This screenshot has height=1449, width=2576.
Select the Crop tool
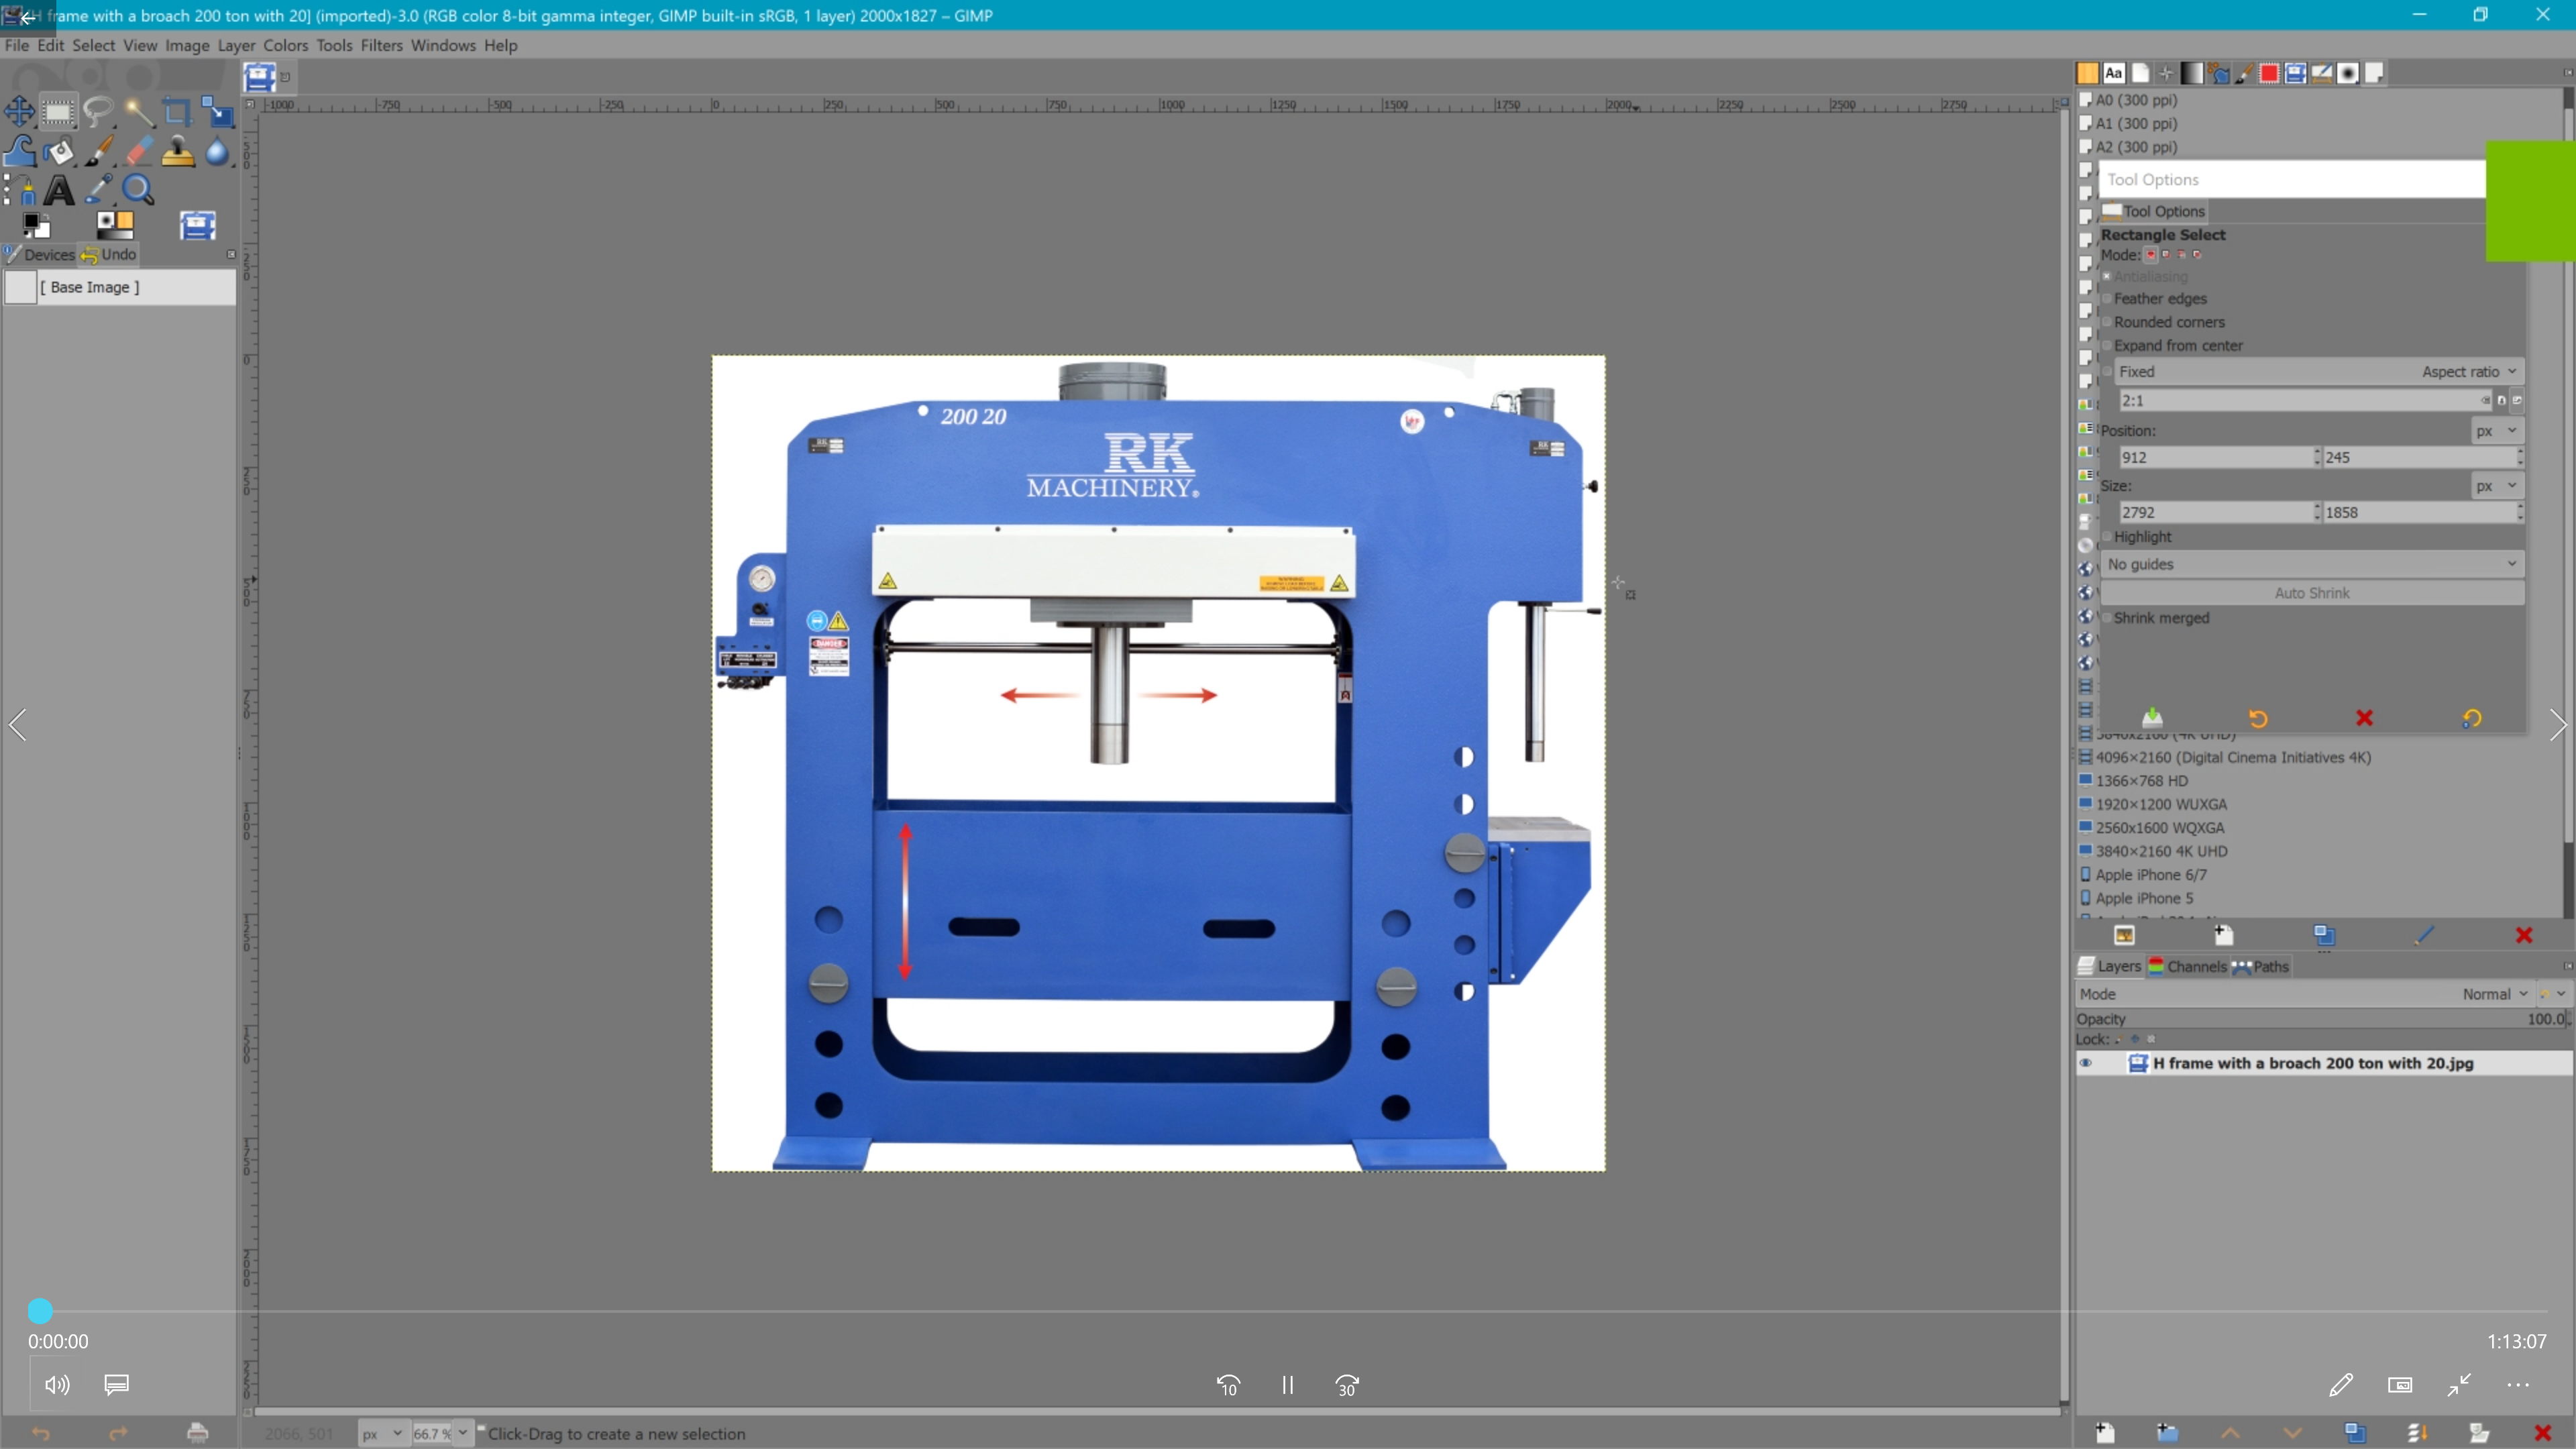[x=177, y=111]
